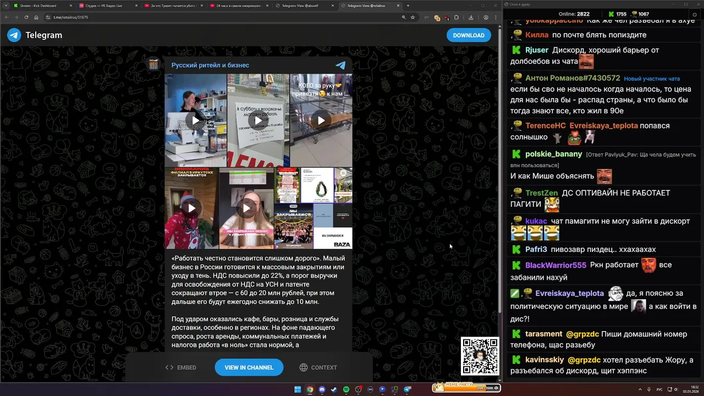Click the browser back arrow
This screenshot has width=704, height=396.
pyautogui.click(x=6, y=17)
